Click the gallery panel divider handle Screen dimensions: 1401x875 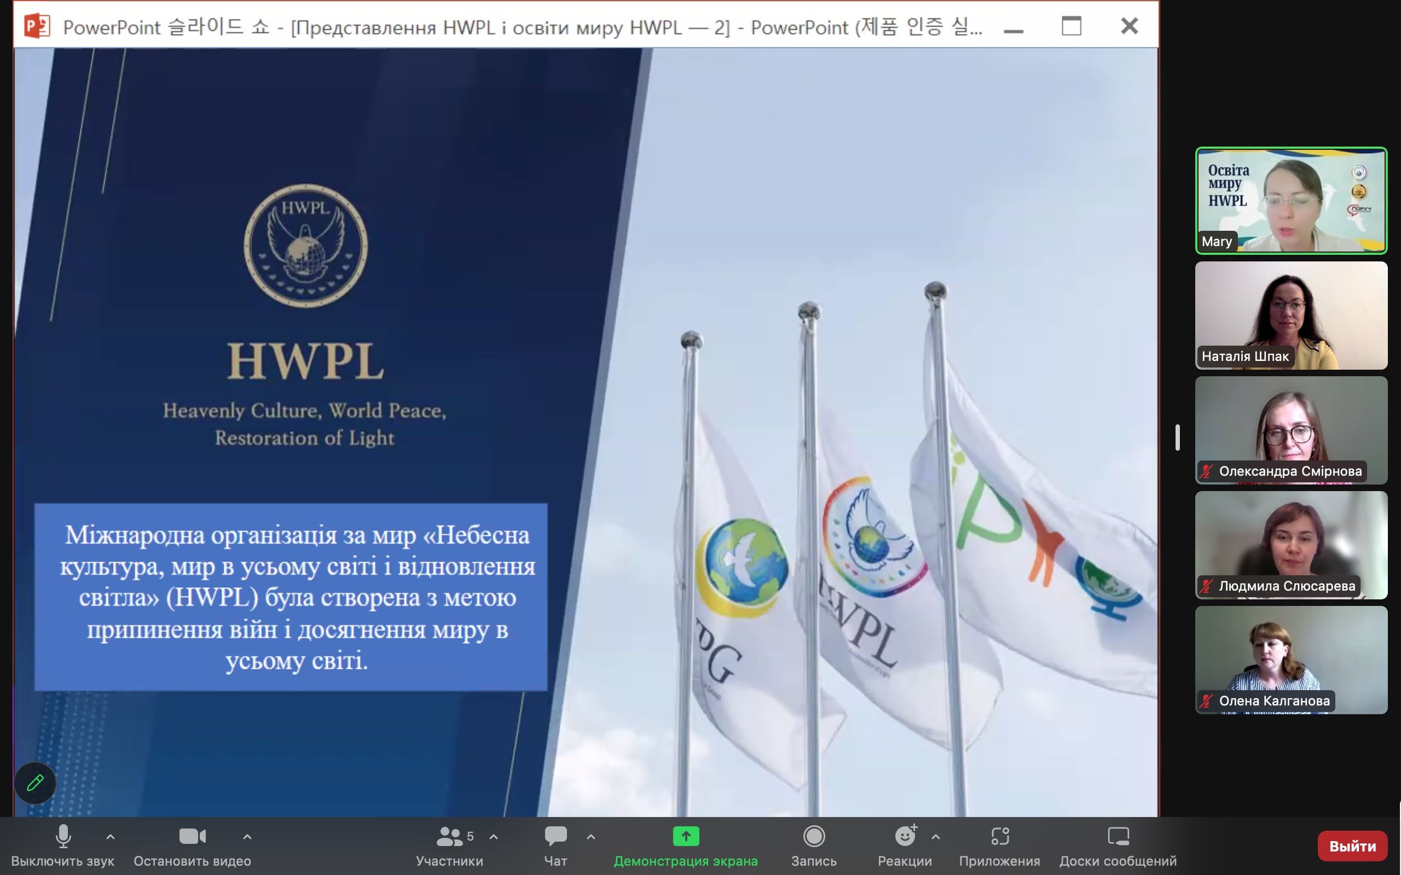tap(1178, 437)
